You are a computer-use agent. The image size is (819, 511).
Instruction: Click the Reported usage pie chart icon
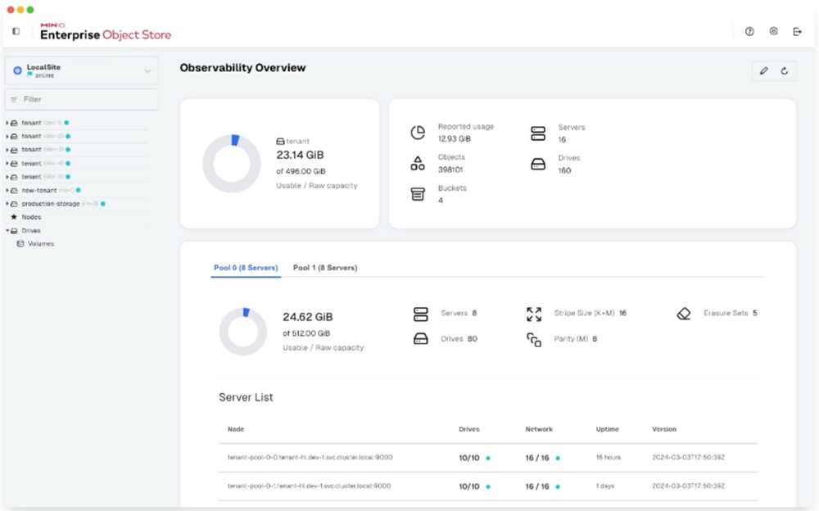418,133
